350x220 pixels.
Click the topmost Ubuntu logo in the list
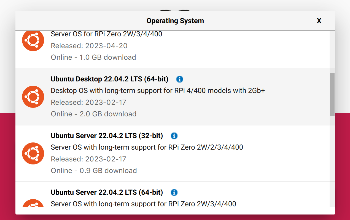33,40
